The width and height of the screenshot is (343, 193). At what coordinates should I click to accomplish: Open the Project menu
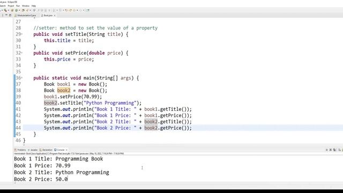coord(11,6)
